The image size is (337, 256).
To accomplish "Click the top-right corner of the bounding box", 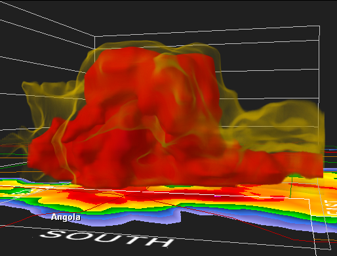I will click(x=320, y=26).
